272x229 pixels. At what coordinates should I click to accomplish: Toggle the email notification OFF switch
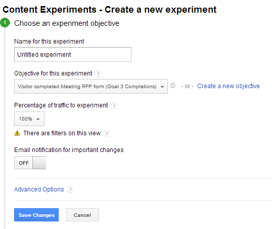pyautogui.click(x=30, y=163)
